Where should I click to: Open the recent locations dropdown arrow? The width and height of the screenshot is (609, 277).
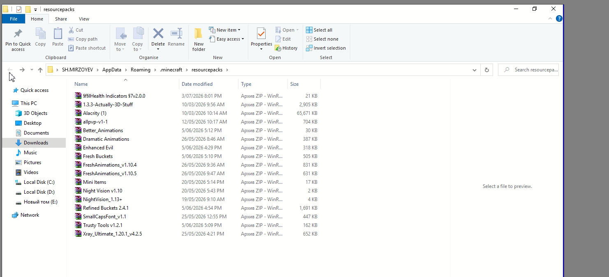tap(32, 70)
